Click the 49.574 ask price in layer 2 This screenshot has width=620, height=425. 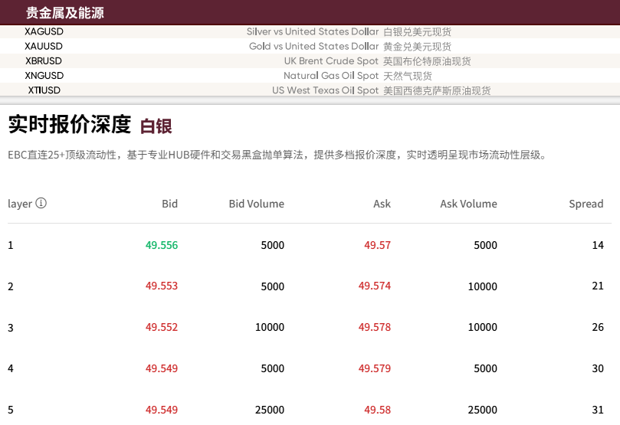click(x=375, y=286)
